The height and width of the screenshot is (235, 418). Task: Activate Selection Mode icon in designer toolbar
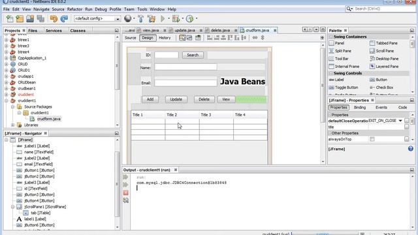[x=182, y=38]
